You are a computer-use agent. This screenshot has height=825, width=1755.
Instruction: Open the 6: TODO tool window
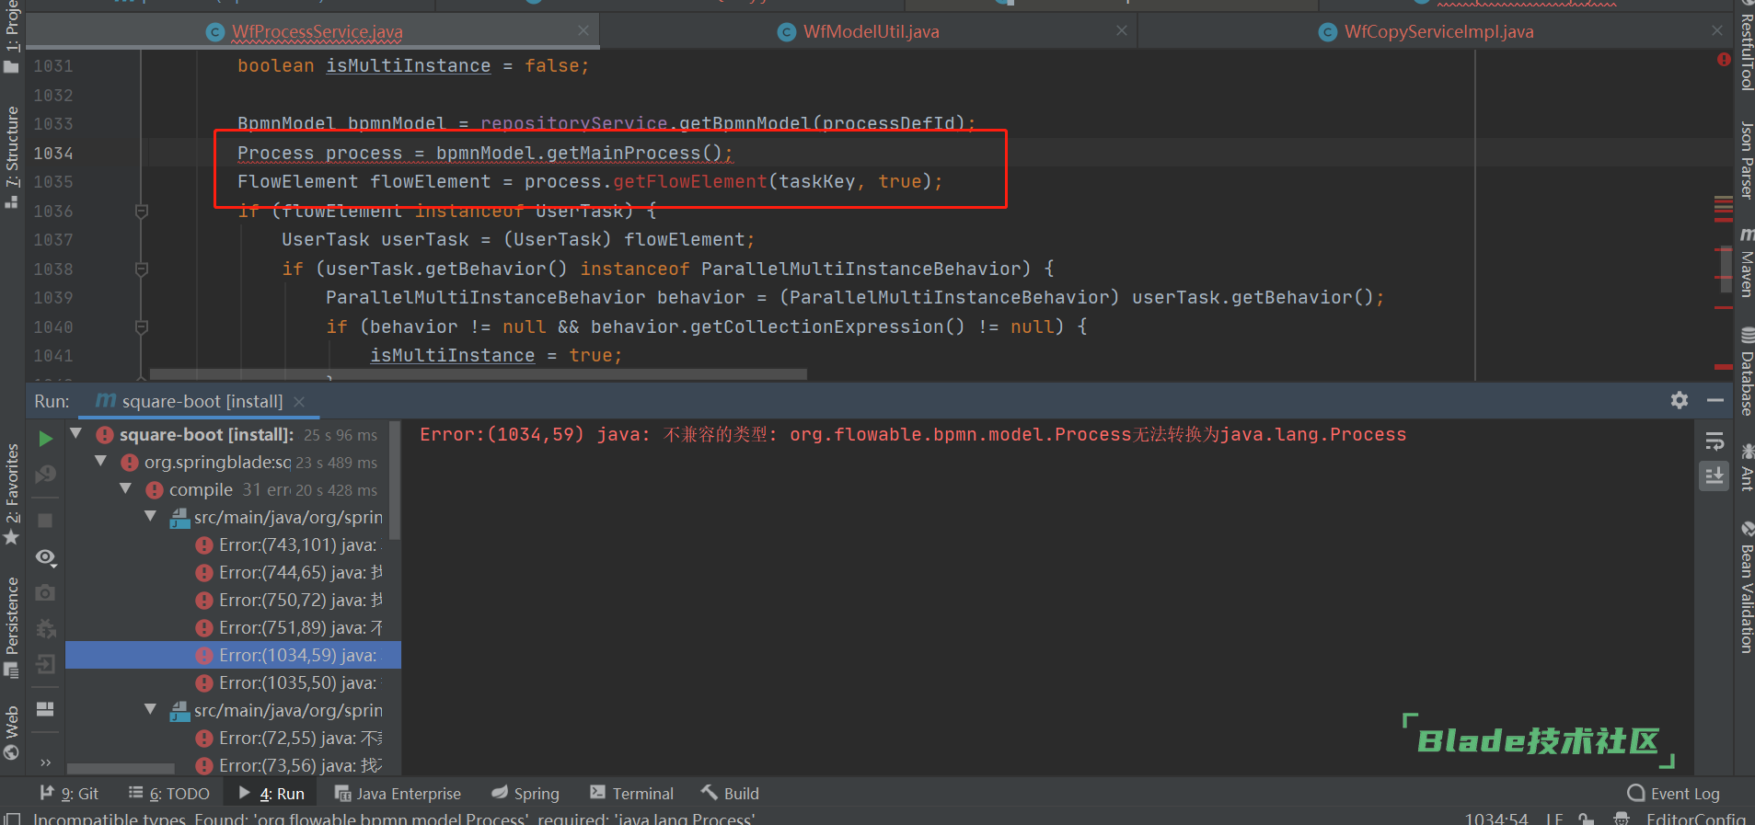[x=169, y=793]
